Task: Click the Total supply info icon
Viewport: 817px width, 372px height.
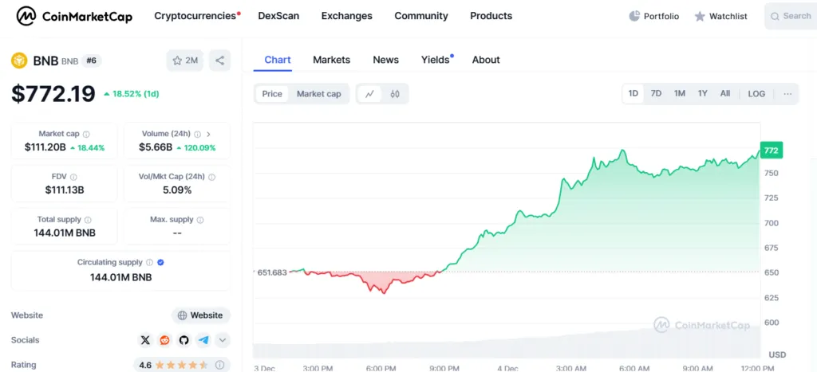Action: point(88,220)
